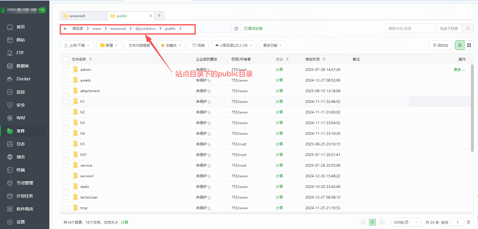Image resolution: width=478 pixels, height=229 pixels.
Task: Click 计算 link for attachment folder
Action: pyautogui.click(x=279, y=91)
